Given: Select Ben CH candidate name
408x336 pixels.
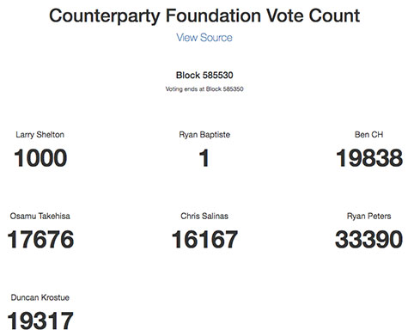Looking at the screenshot, I should 368,135.
